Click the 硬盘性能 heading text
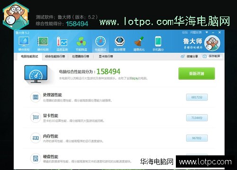Image resolution: width=237 pixels, height=170 pixels. pyautogui.click(x=51, y=157)
